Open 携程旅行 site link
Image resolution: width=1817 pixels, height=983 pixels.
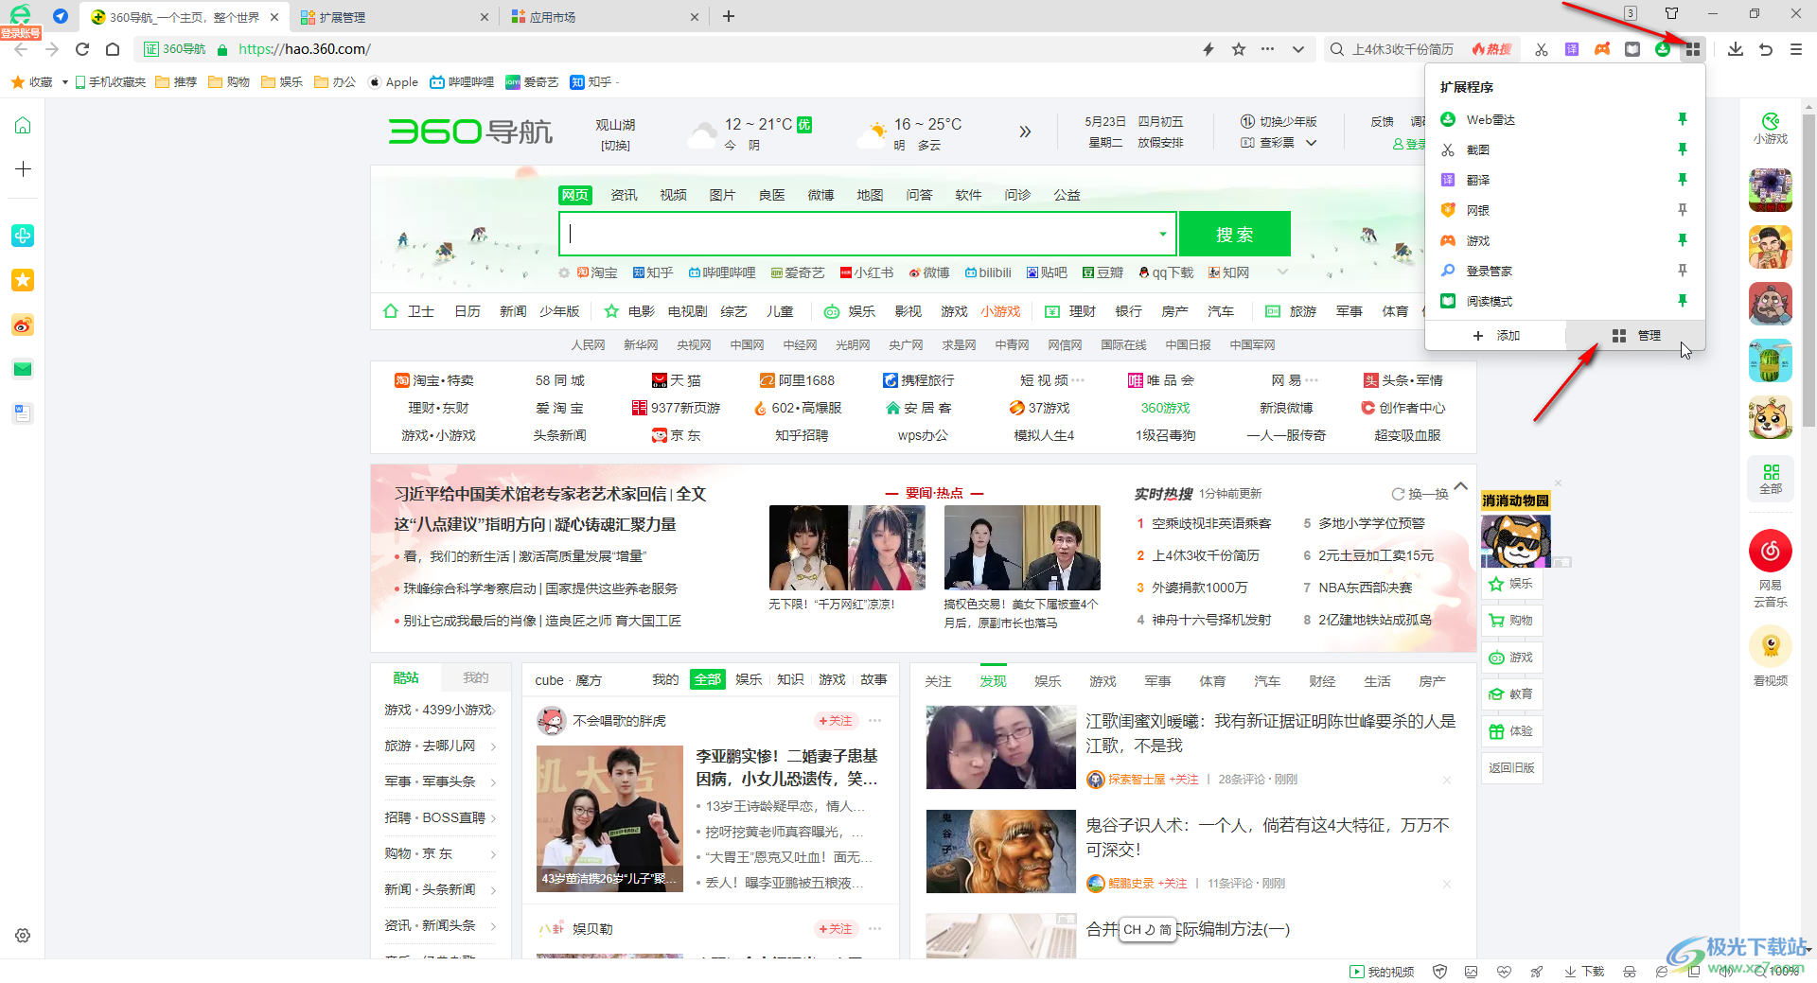(919, 380)
